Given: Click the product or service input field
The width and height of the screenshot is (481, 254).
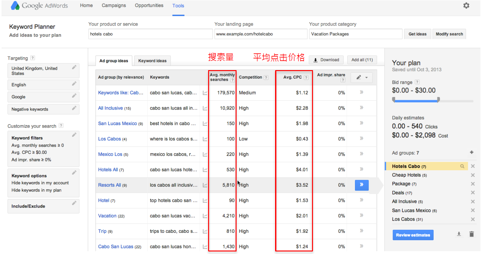Looking at the screenshot, I should click(150, 34).
